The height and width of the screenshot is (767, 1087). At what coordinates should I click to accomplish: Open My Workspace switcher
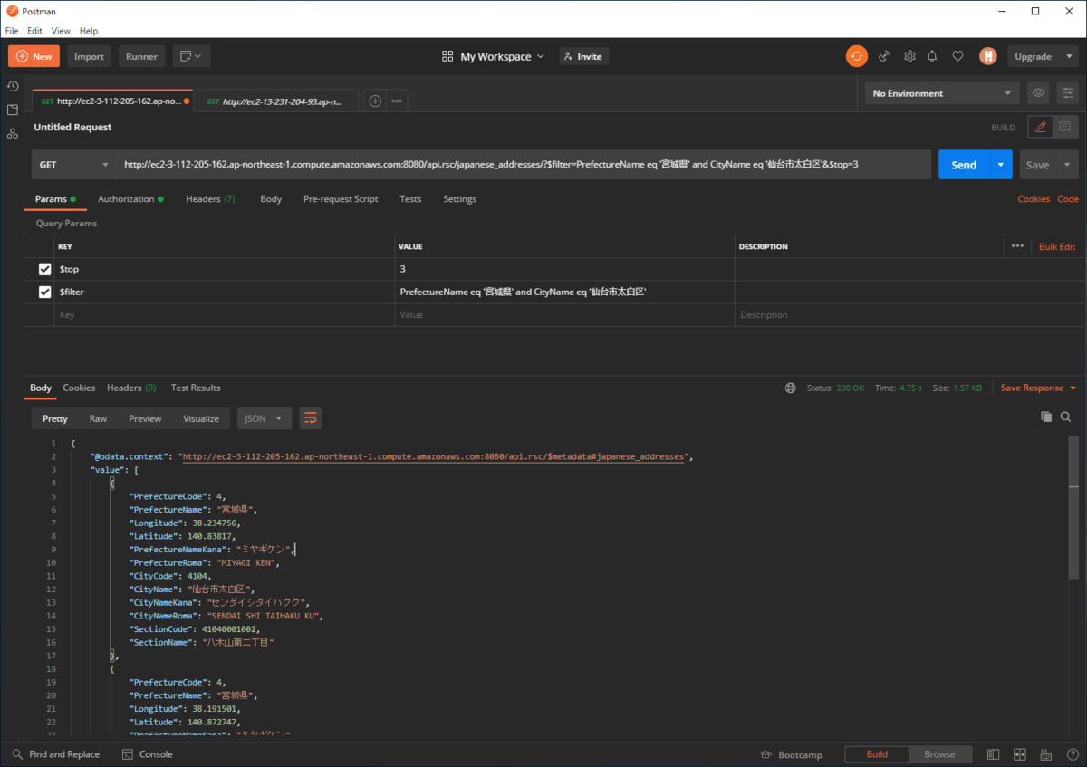[x=494, y=56]
